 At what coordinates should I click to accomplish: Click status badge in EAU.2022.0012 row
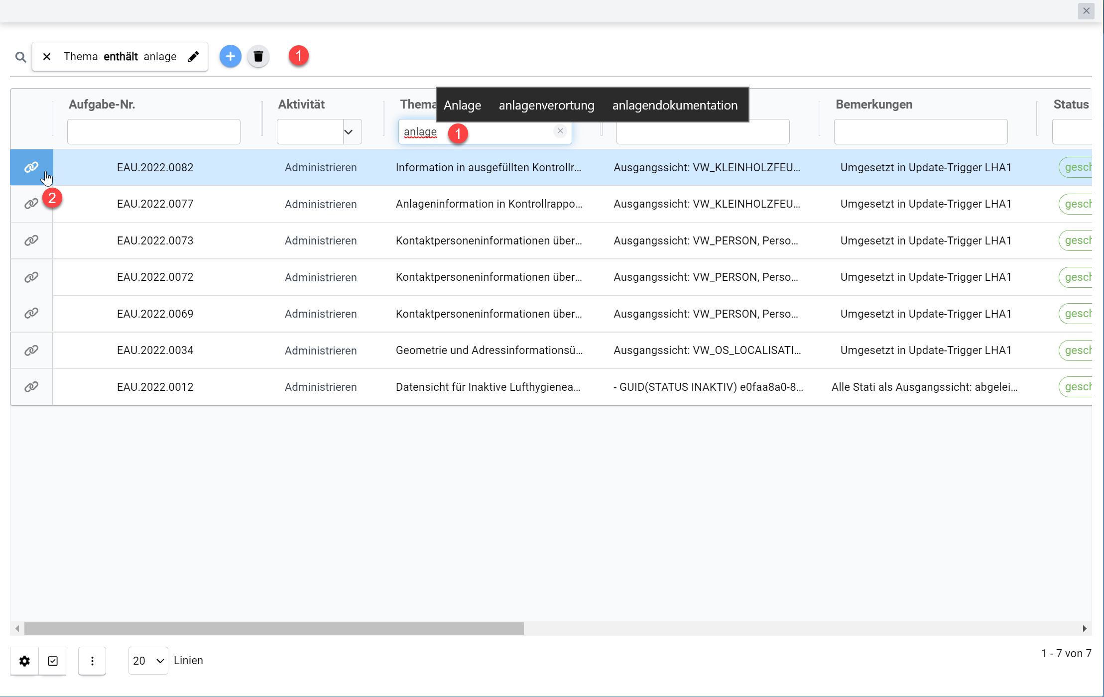pos(1076,387)
